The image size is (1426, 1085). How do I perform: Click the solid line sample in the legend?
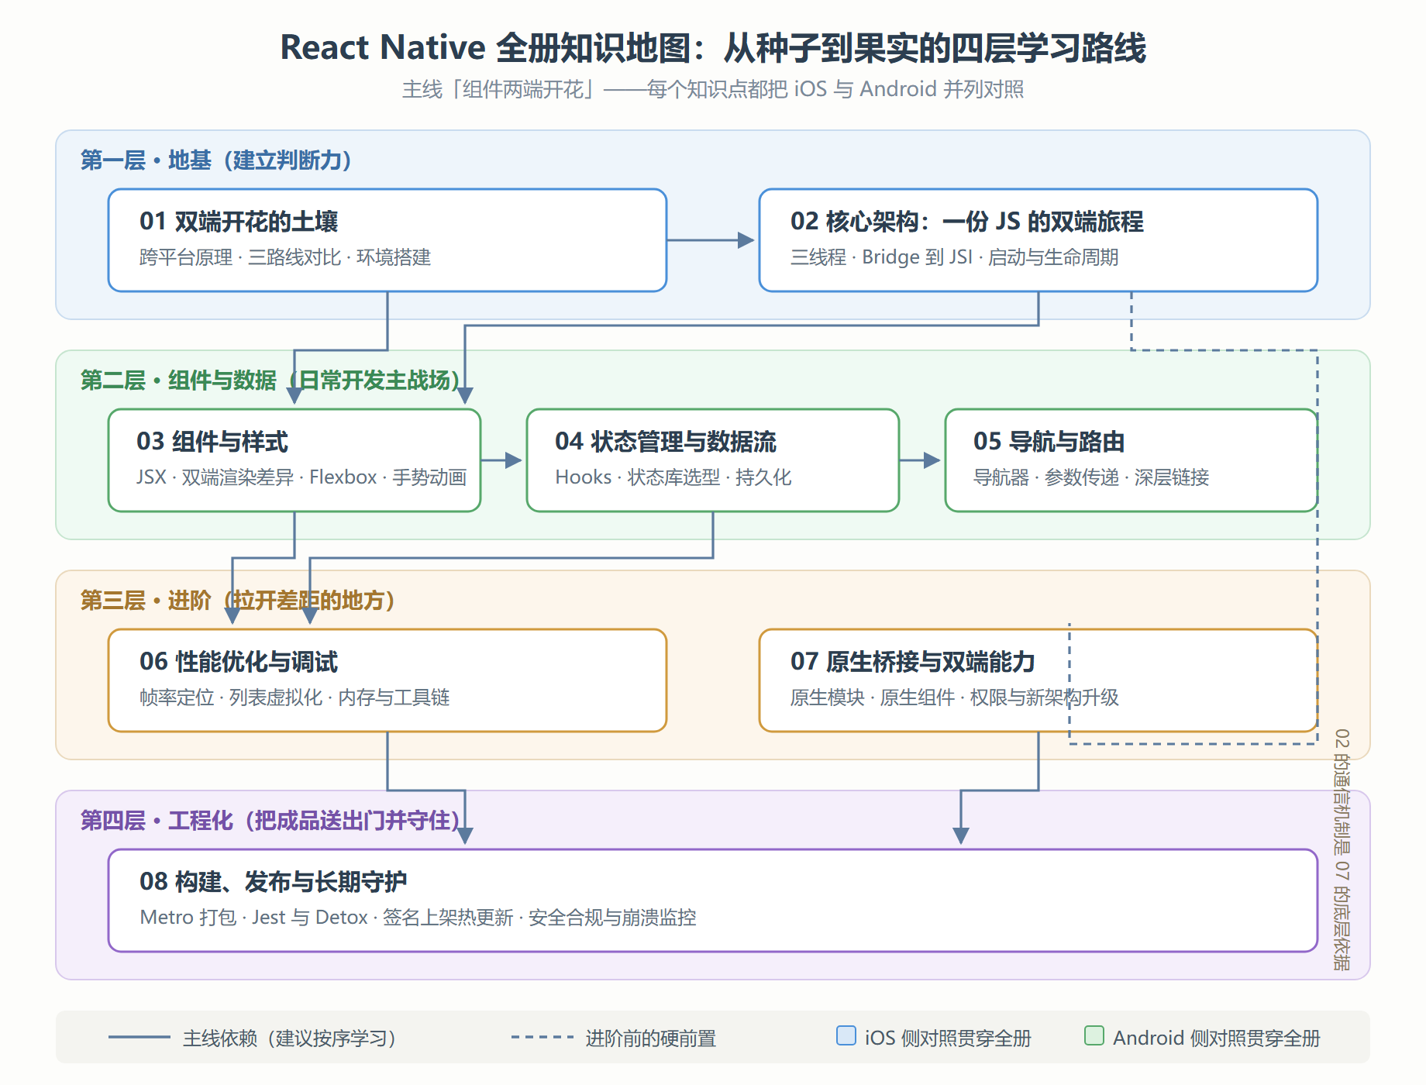click(139, 1037)
